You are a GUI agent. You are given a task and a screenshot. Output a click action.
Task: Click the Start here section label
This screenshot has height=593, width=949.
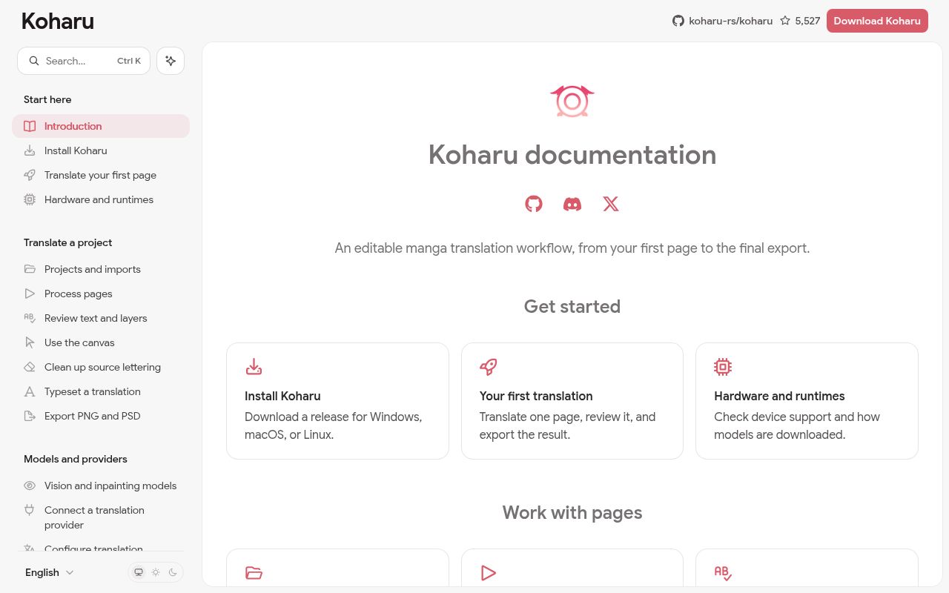[47, 99]
